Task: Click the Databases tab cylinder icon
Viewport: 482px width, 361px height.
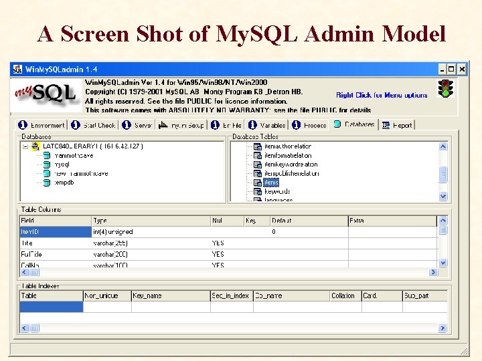Action: (337, 124)
